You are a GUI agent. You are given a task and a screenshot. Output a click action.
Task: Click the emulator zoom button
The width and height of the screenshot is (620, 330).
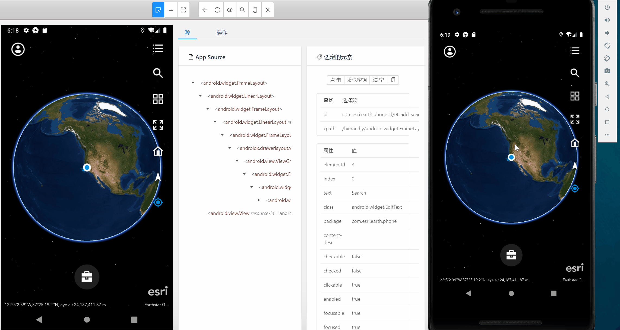pyautogui.click(x=607, y=84)
